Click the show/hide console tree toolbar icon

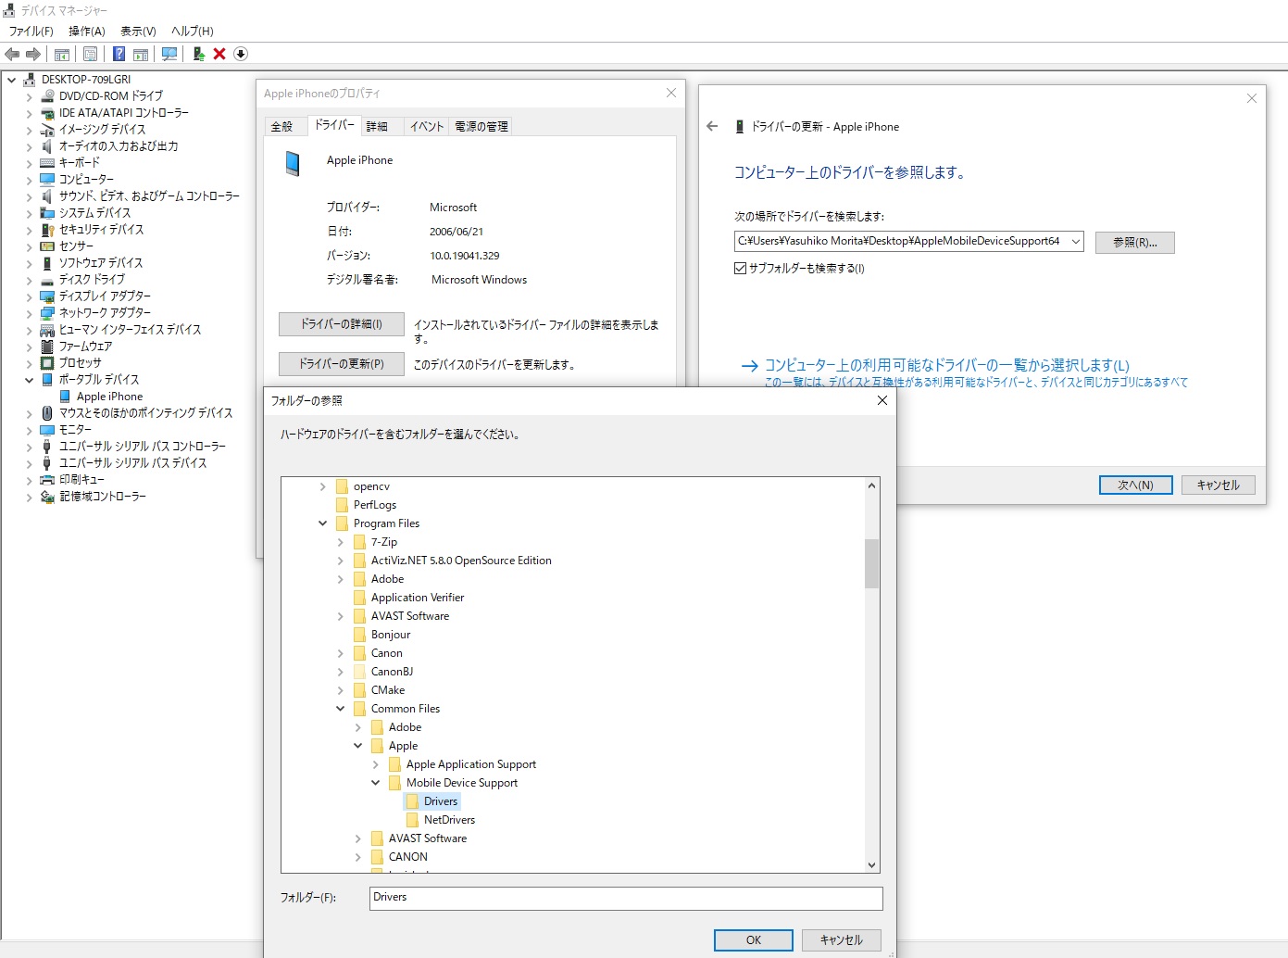pos(62,54)
